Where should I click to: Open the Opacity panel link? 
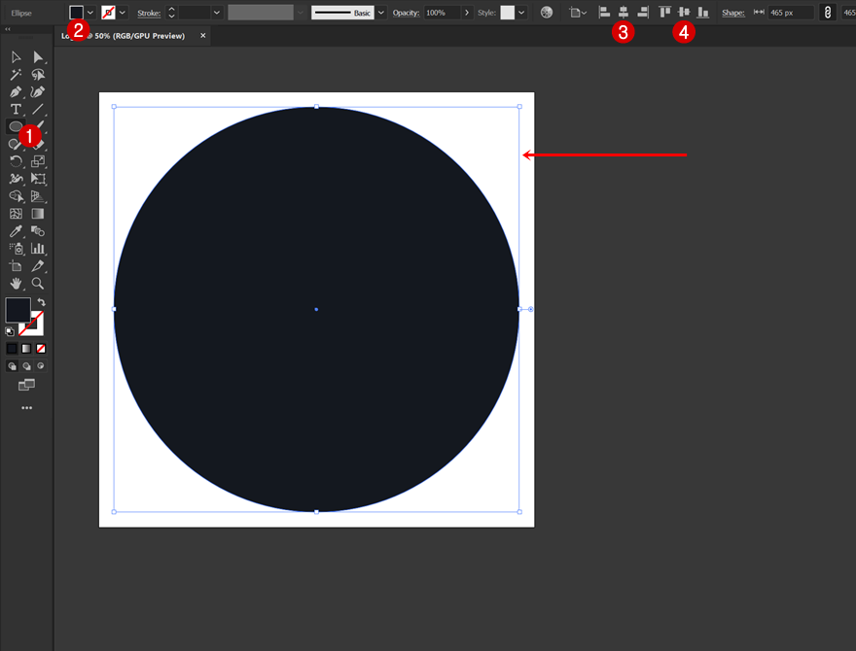click(406, 13)
